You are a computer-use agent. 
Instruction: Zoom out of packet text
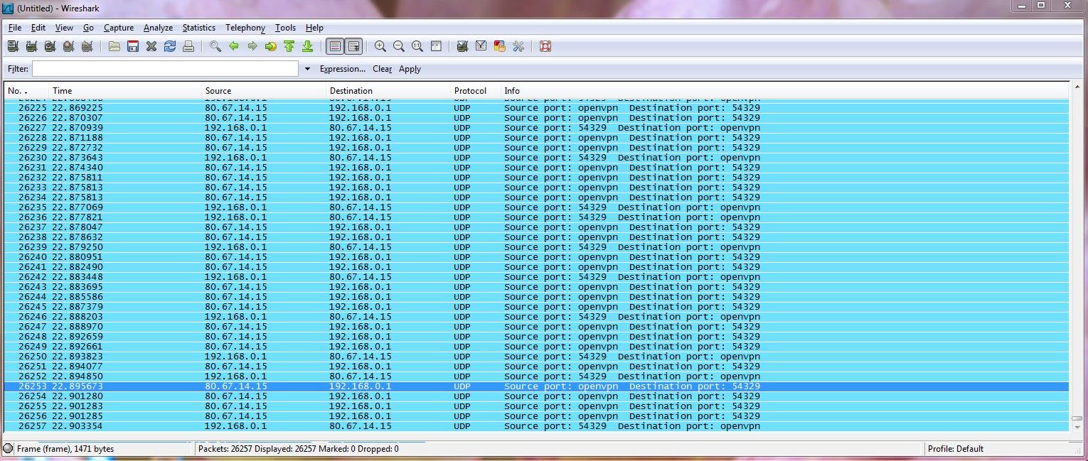coord(399,46)
